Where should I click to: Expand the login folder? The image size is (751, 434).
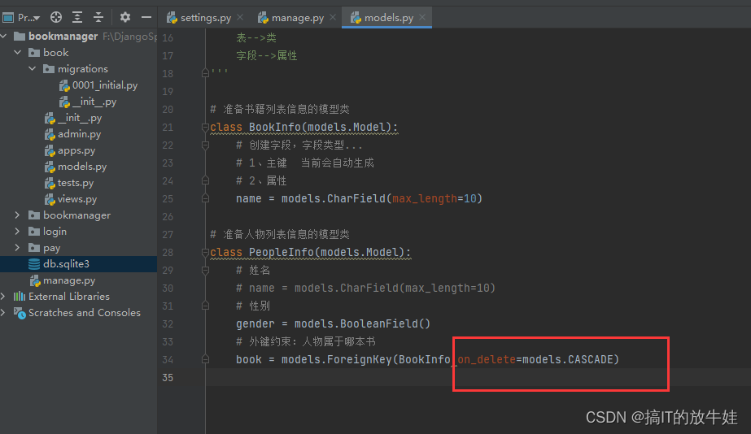18,232
